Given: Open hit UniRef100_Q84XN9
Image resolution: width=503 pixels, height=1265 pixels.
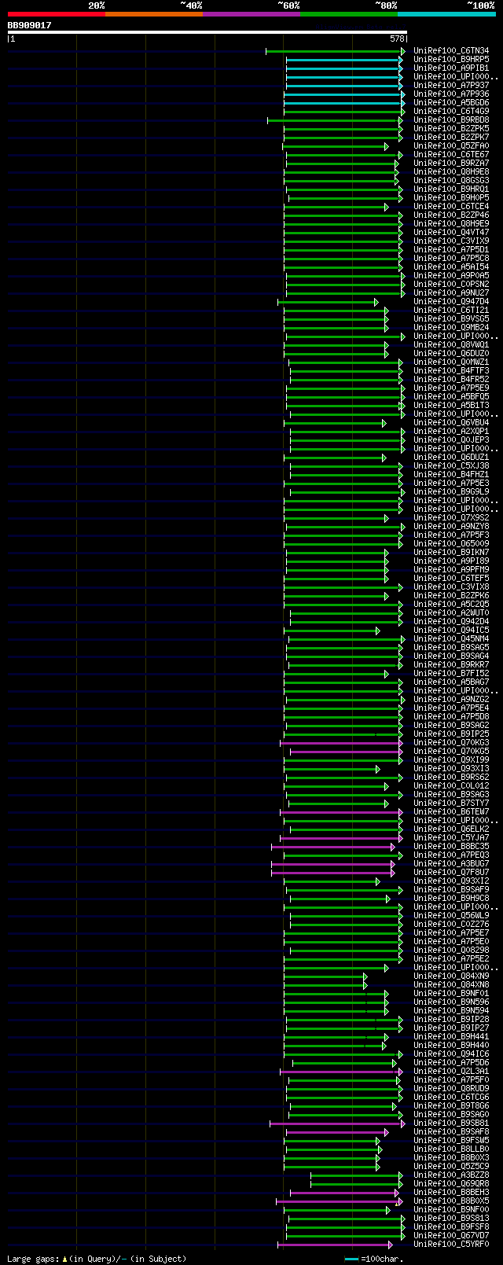Looking at the screenshot, I should (x=451, y=976).
